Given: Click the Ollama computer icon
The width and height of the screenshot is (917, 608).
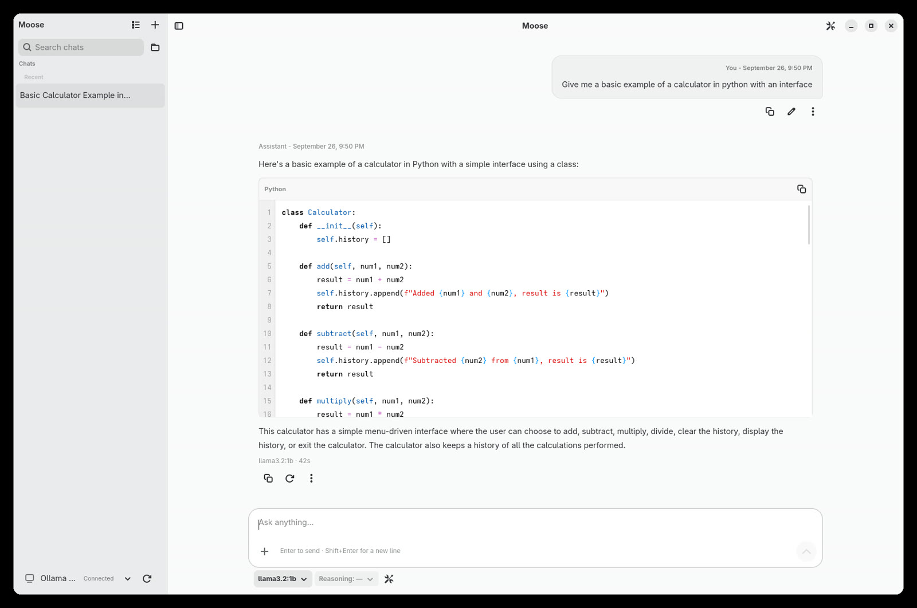Looking at the screenshot, I should 30,578.
